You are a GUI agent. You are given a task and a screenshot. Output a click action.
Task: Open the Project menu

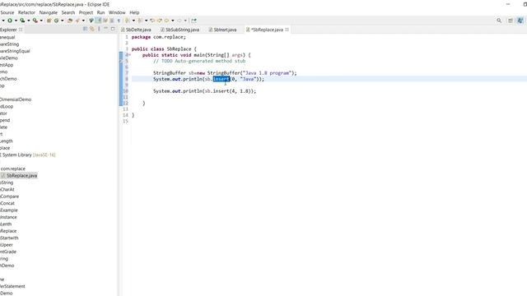(x=86, y=12)
